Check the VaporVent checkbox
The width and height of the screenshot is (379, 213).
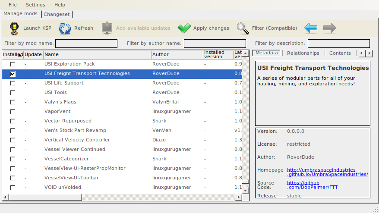(x=13, y=112)
